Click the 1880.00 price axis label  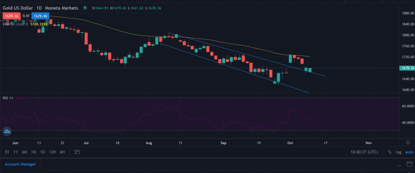[x=408, y=13]
